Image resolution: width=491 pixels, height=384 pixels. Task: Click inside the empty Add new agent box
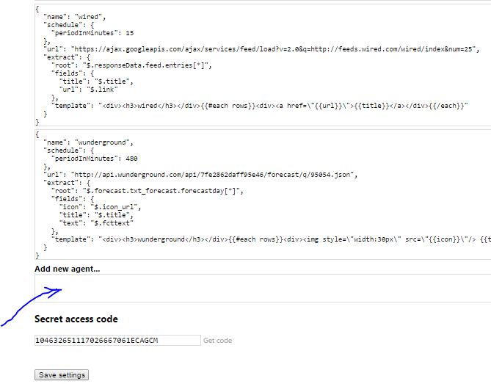[x=263, y=288]
